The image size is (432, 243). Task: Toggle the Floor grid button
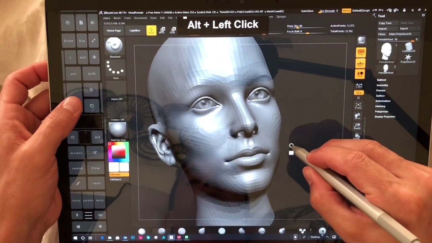coord(360,63)
